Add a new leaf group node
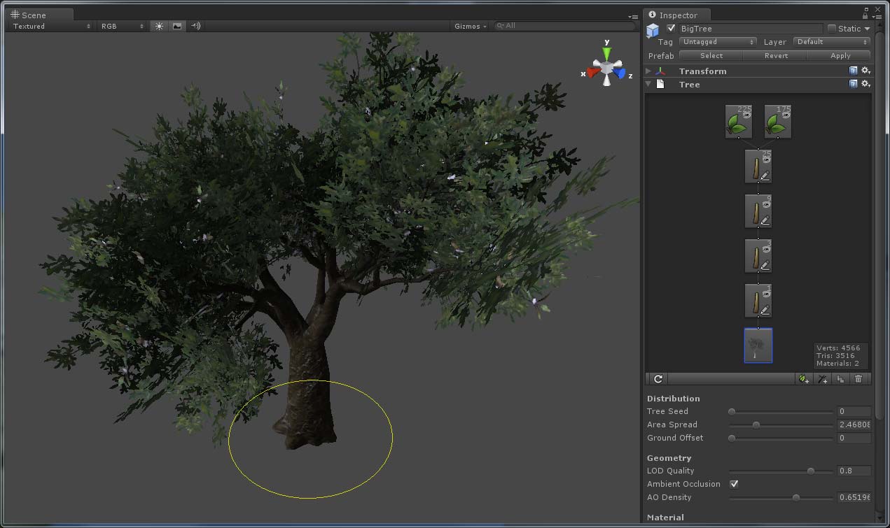 (x=803, y=378)
